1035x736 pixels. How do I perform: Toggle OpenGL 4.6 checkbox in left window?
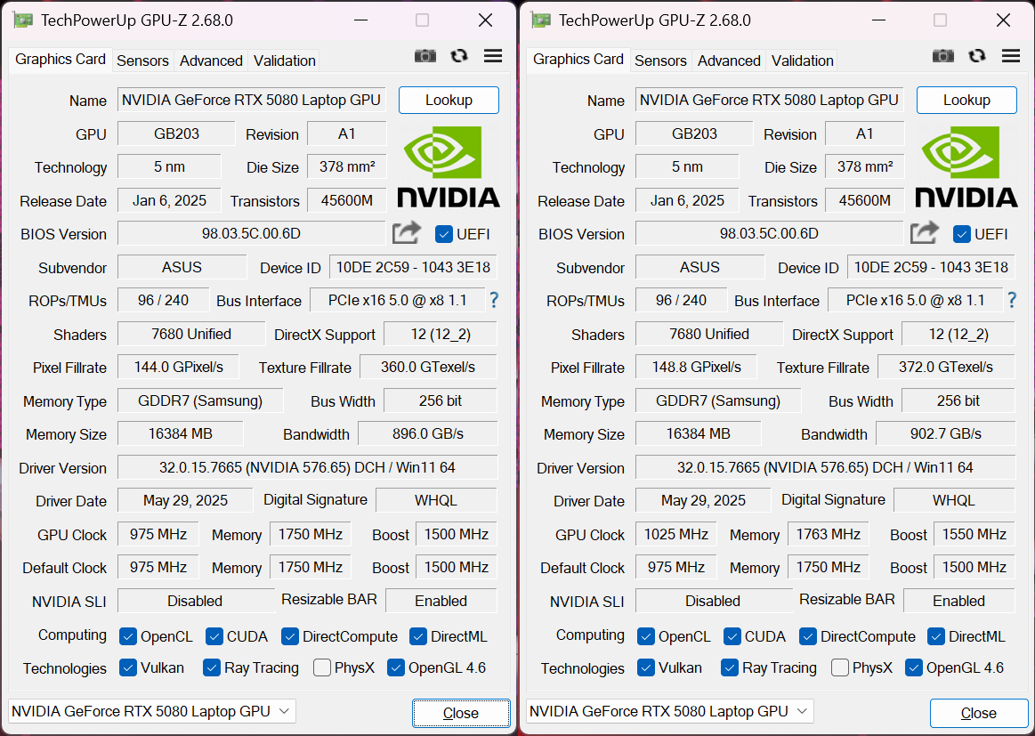coord(395,667)
